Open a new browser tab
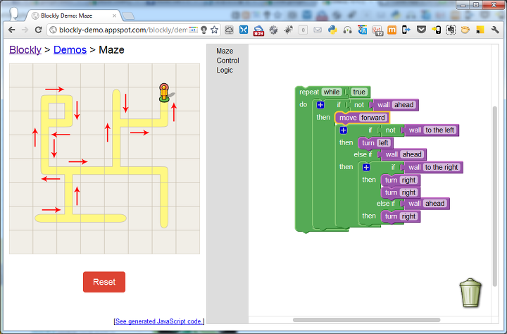This screenshot has height=334, width=507. (128, 16)
